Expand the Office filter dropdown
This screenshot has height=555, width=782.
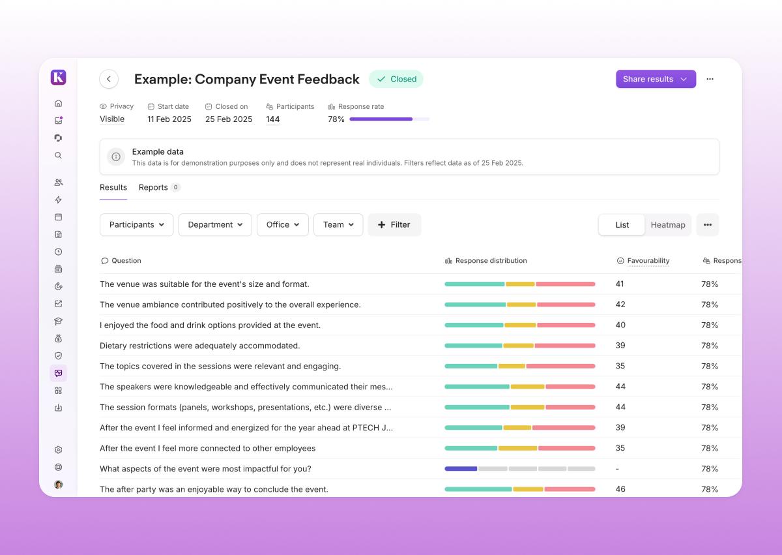coord(283,224)
